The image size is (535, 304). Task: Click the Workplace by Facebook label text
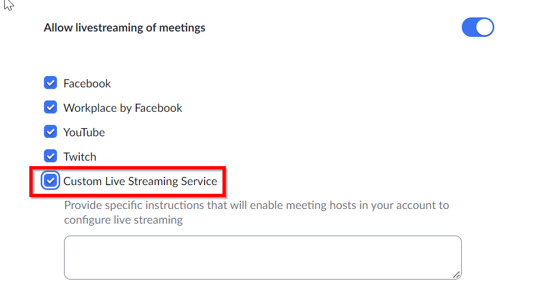[123, 108]
